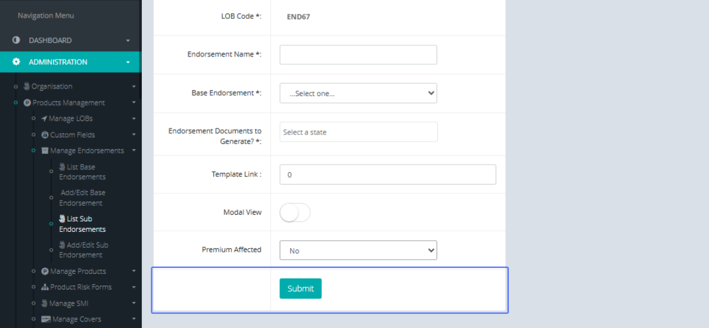Click the Template Link input box
This screenshot has height=328, width=709.
click(388, 175)
